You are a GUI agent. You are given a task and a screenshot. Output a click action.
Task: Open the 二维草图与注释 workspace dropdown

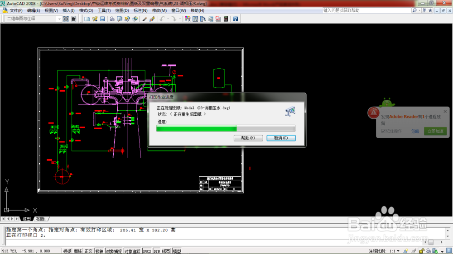tap(59, 19)
